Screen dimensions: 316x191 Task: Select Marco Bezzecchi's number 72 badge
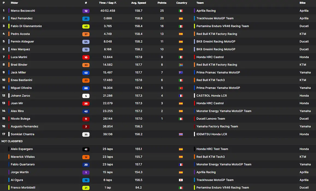point(86,11)
